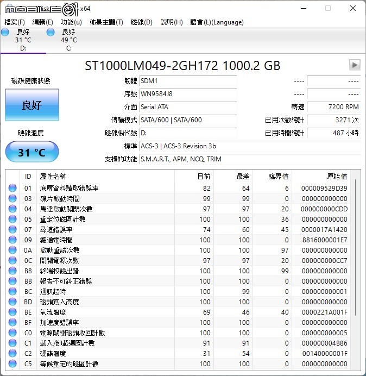This screenshot has width=366, height=376.
Task: Open the 磁碟(D) menu
Action: [142, 22]
